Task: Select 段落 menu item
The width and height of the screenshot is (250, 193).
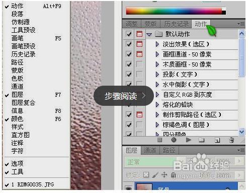Action: [x=36, y=14]
